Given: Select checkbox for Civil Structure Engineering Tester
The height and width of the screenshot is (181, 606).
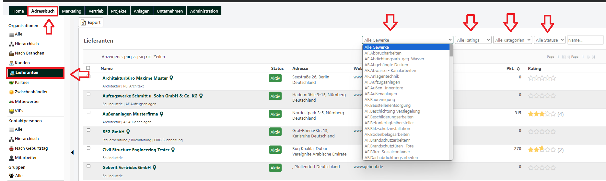Looking at the screenshot, I should (88, 148).
